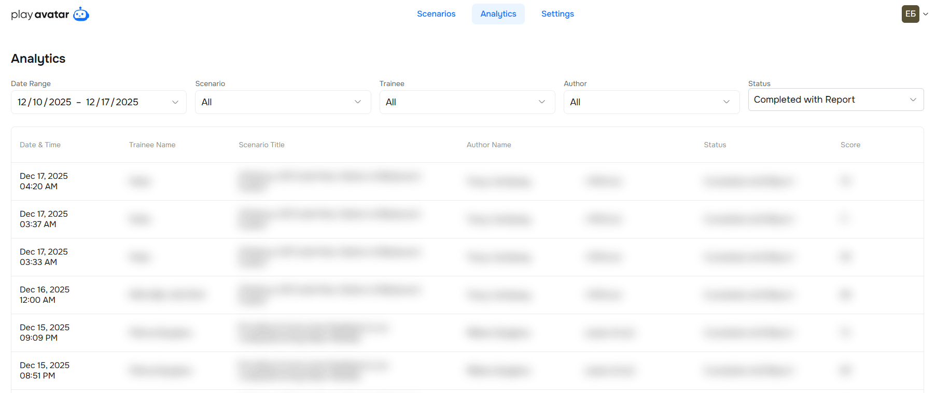Select the Analytics tab
936x393 pixels.
click(x=498, y=14)
